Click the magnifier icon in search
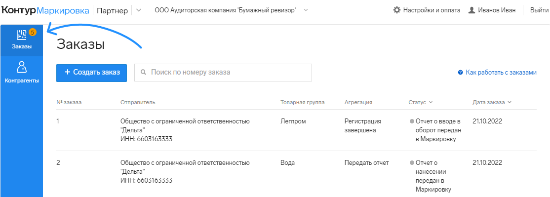This screenshot has width=550, height=197. tap(143, 73)
